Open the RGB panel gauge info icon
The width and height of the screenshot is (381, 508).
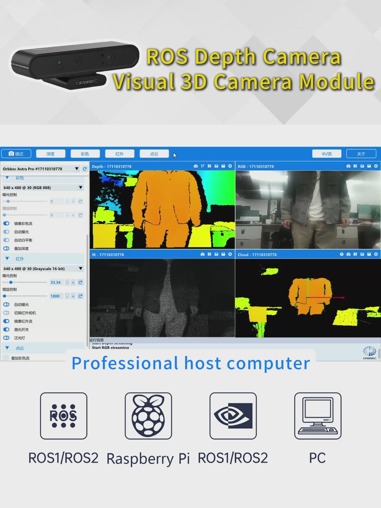(348, 166)
